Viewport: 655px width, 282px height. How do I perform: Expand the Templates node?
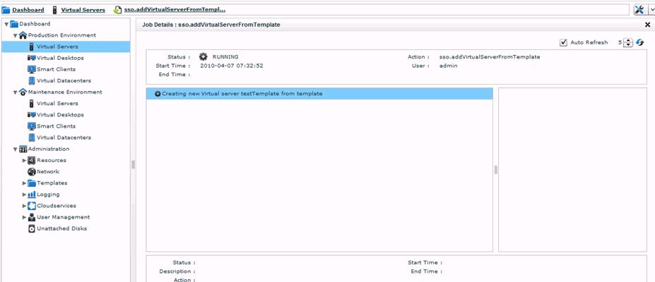pos(24,183)
